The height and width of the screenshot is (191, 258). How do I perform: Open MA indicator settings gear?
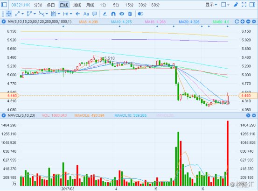tap(254, 21)
